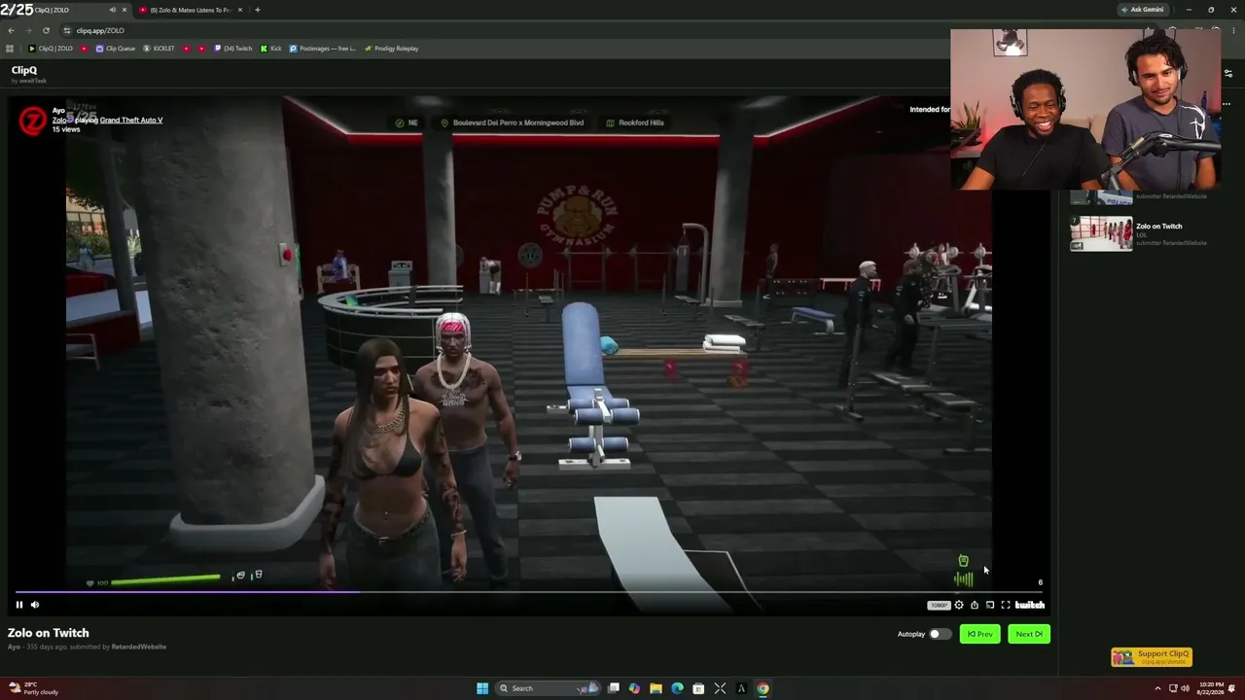Click the cast icon in the player

[x=990, y=605]
